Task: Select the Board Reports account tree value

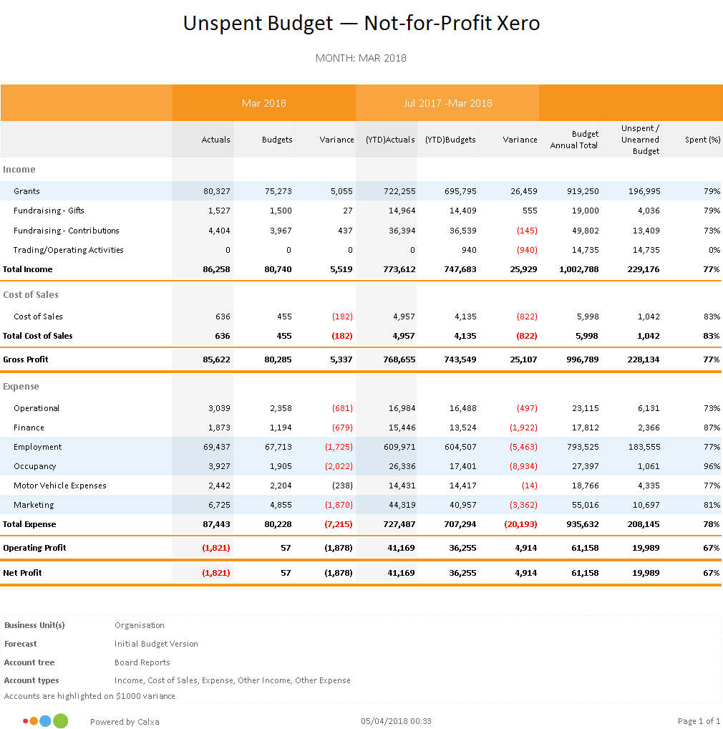Action: click(x=142, y=662)
